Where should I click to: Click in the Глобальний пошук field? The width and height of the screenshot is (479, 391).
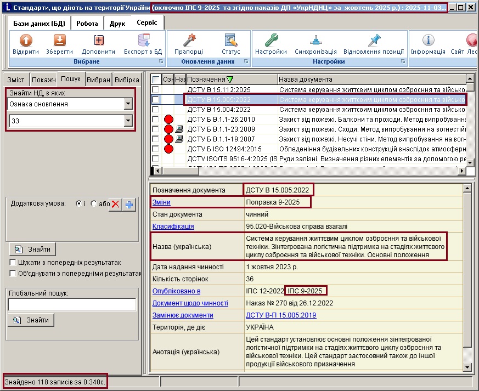tap(72, 304)
